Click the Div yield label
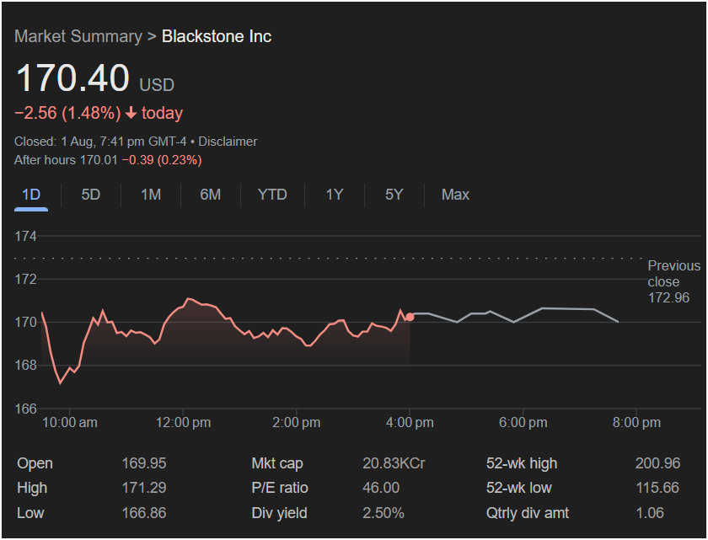The height and width of the screenshot is (540, 708). pyautogui.click(x=280, y=513)
